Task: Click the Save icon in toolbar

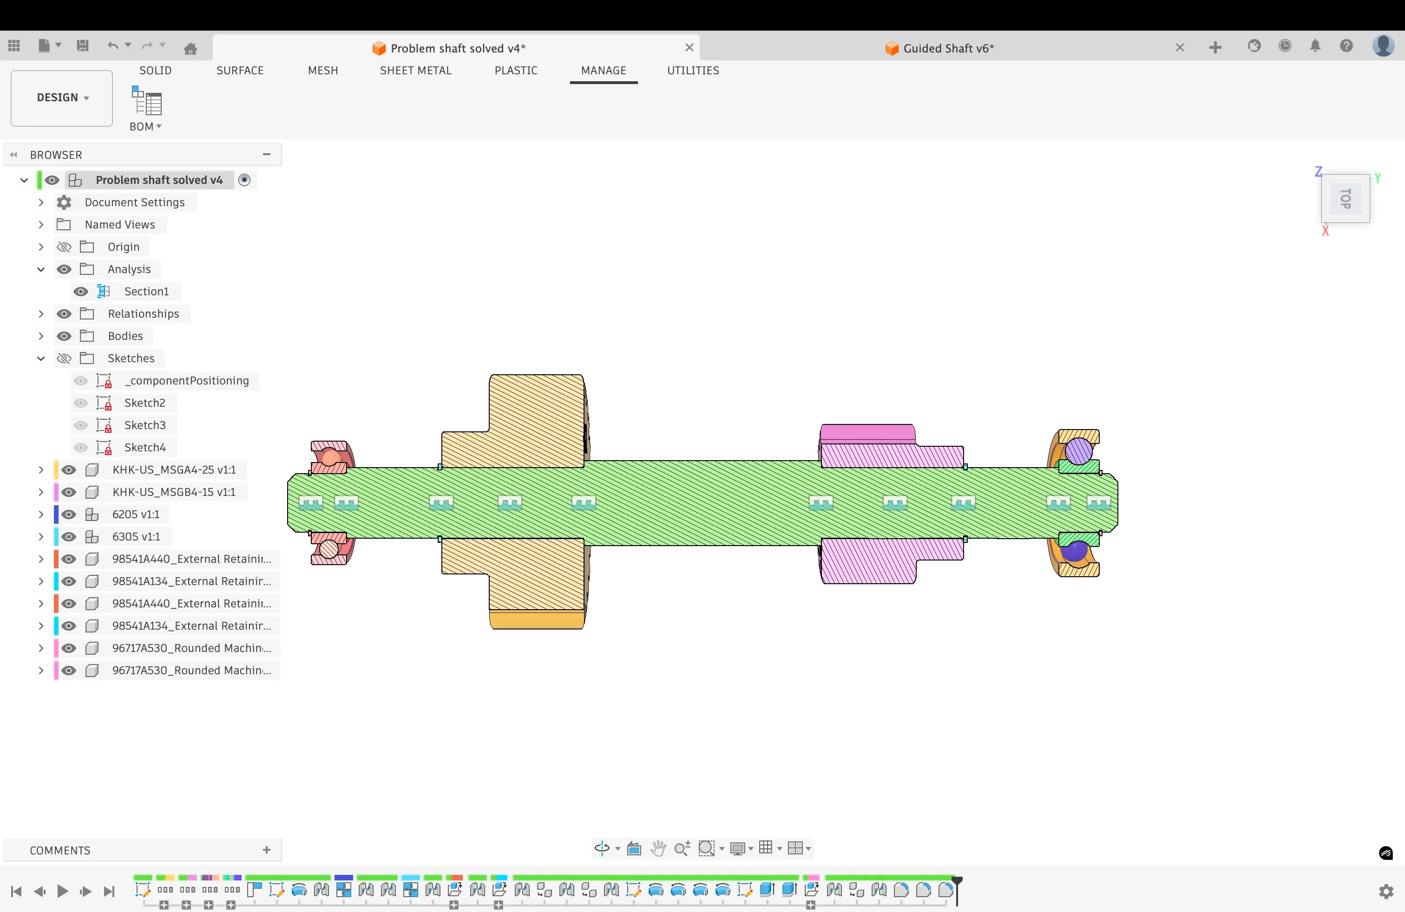Action: click(83, 46)
